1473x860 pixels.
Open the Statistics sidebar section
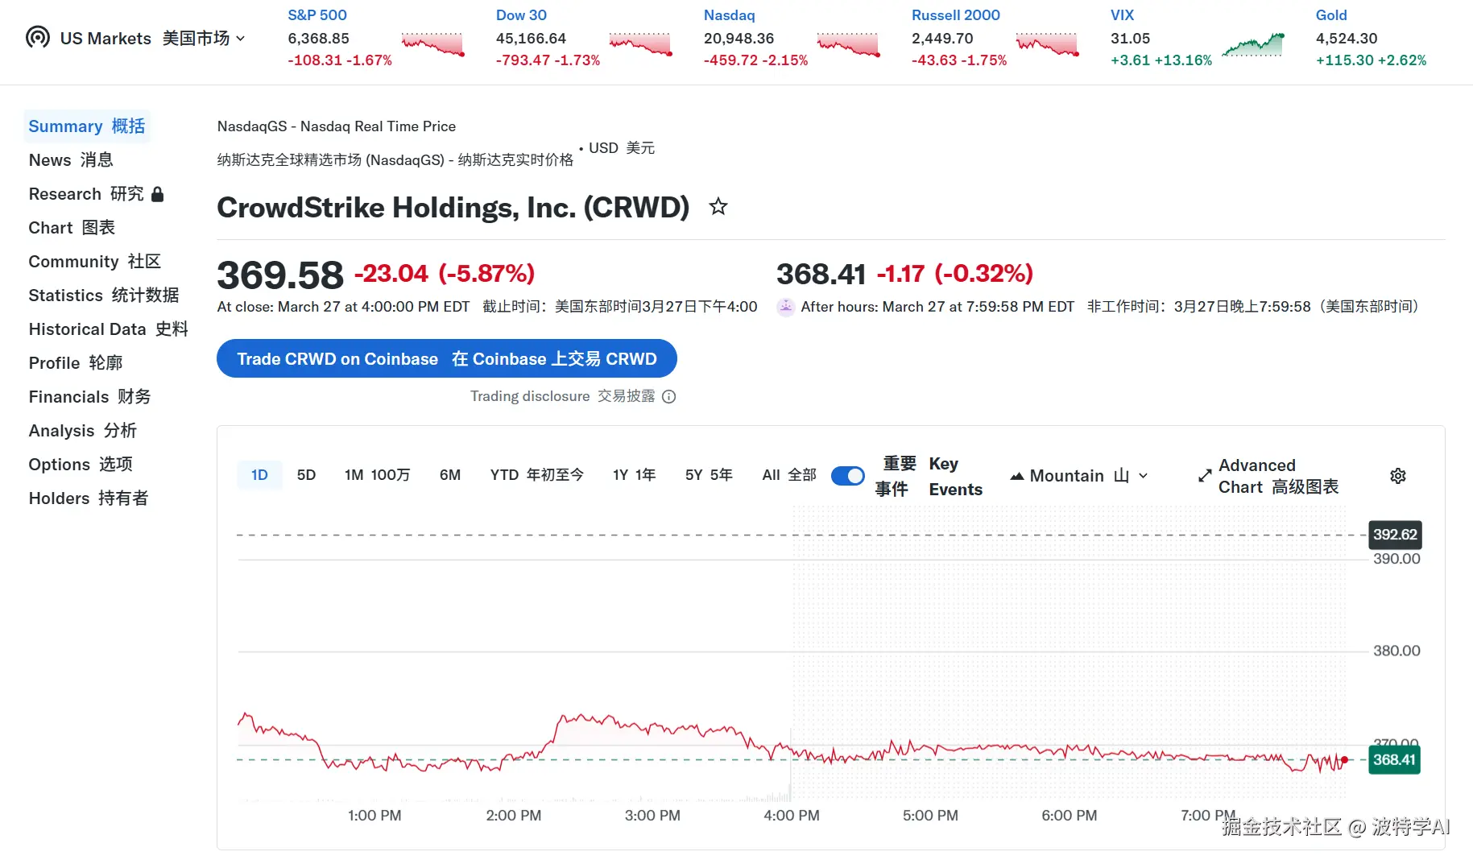[x=104, y=296]
